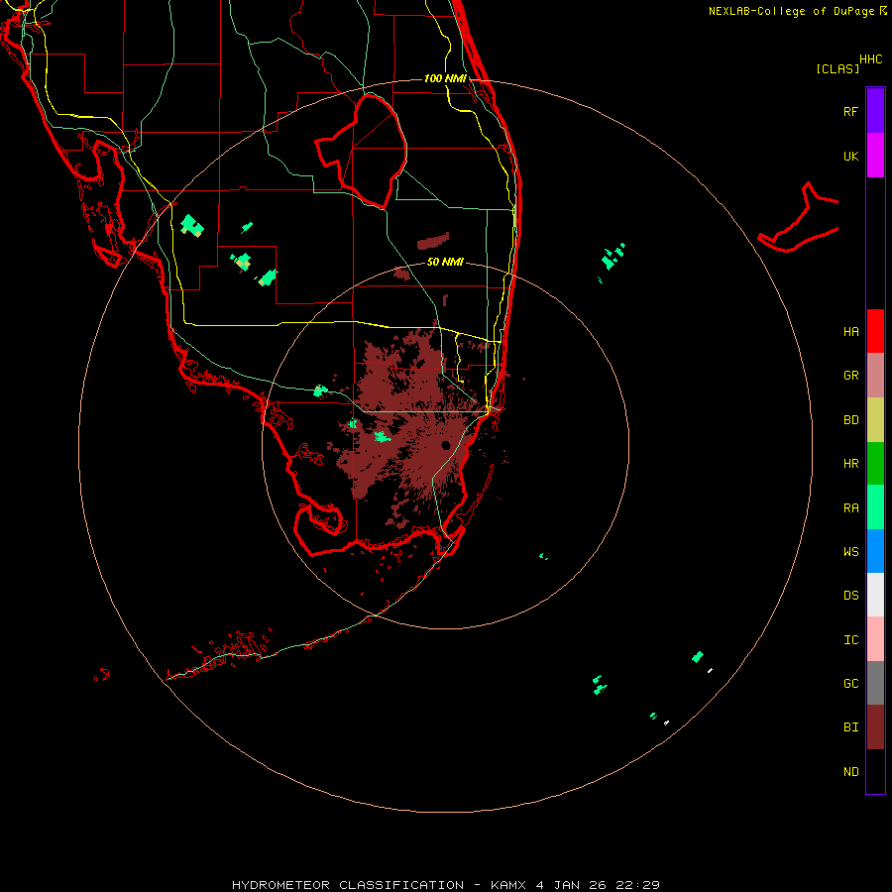Click the 'ND' legend label
The image size is (892, 892).
[850, 772]
